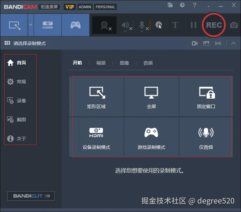The image size is (241, 212).
Task: Open 常规 general settings in sidebar
Action: pyautogui.click(x=17, y=81)
